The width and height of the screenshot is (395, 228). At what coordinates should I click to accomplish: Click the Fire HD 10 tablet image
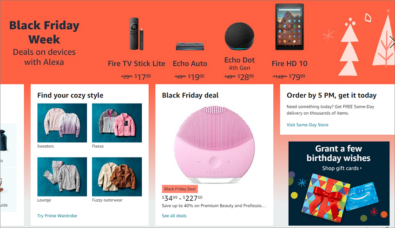coord(290,27)
